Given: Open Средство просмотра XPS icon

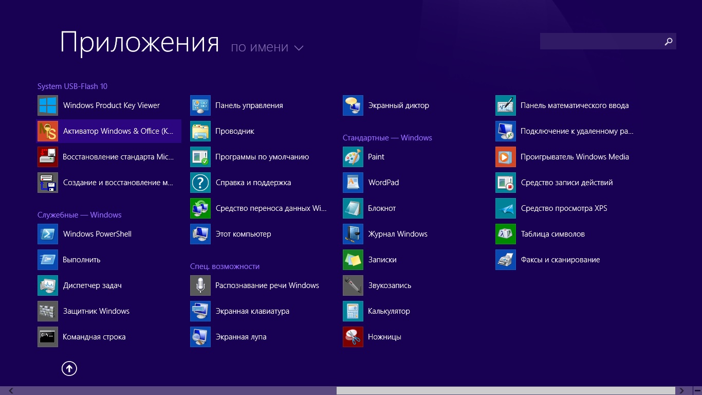Looking at the screenshot, I should (506, 208).
